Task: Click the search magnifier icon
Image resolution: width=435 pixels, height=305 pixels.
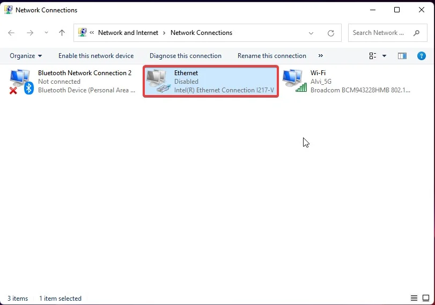Action: pos(416,33)
